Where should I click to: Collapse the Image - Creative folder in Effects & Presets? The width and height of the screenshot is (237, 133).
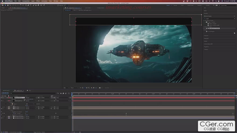(205, 22)
